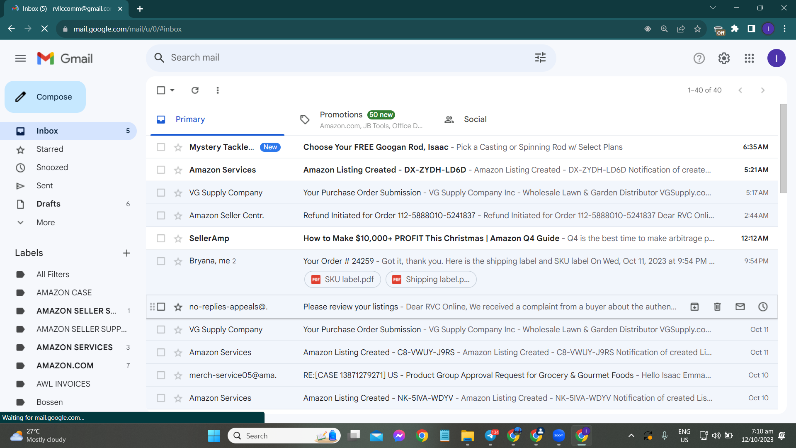
Task: Select the Amazon Seller Centr. email checkbox
Action: (x=161, y=216)
